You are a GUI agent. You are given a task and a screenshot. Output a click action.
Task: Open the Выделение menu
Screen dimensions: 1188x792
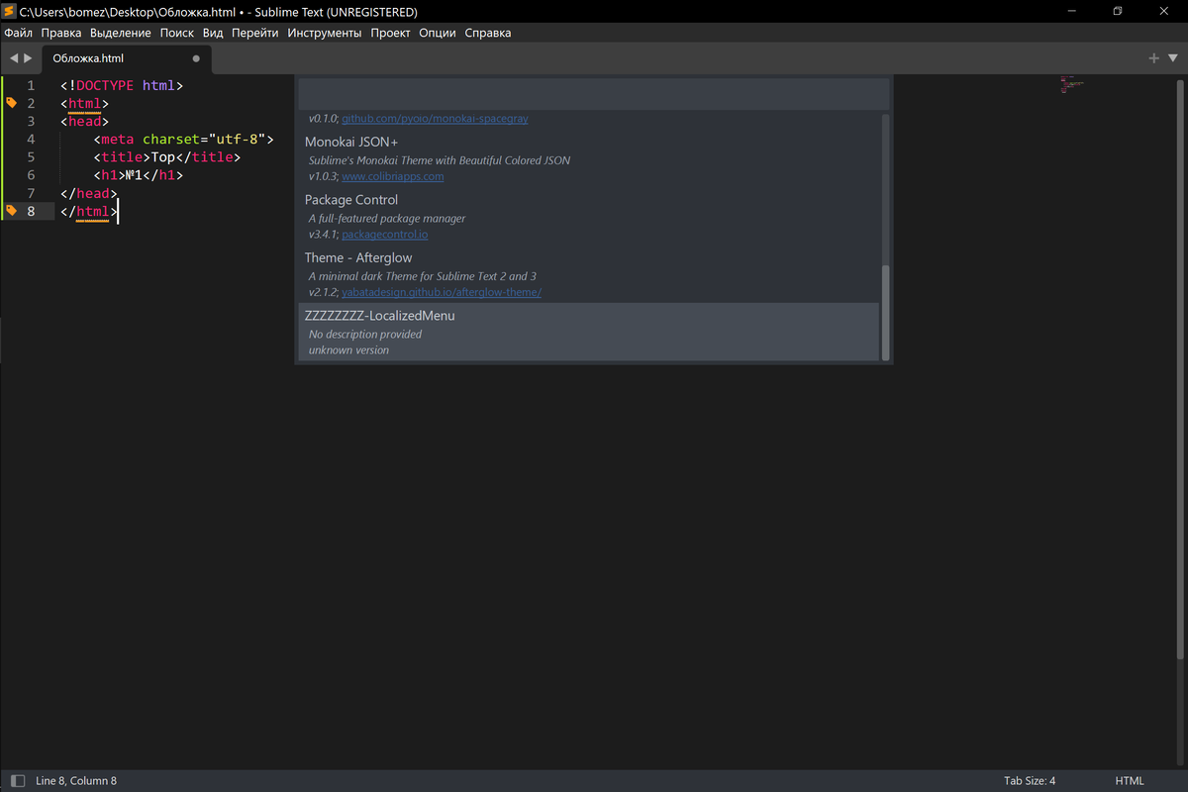tap(121, 33)
